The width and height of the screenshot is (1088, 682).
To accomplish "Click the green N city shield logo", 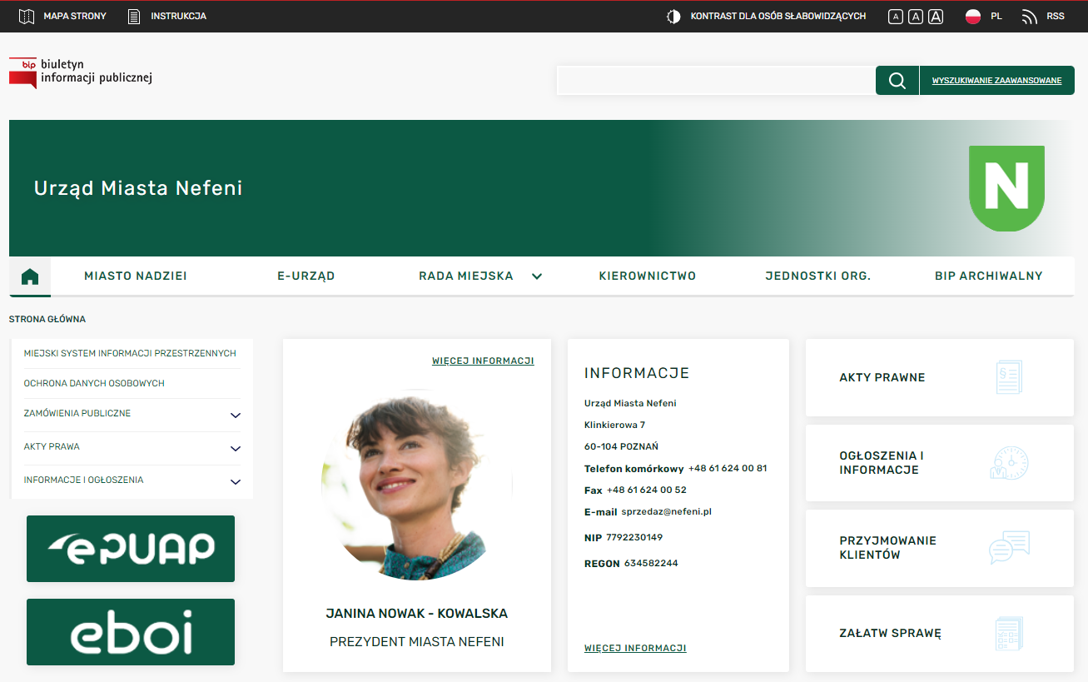I will (1006, 188).
